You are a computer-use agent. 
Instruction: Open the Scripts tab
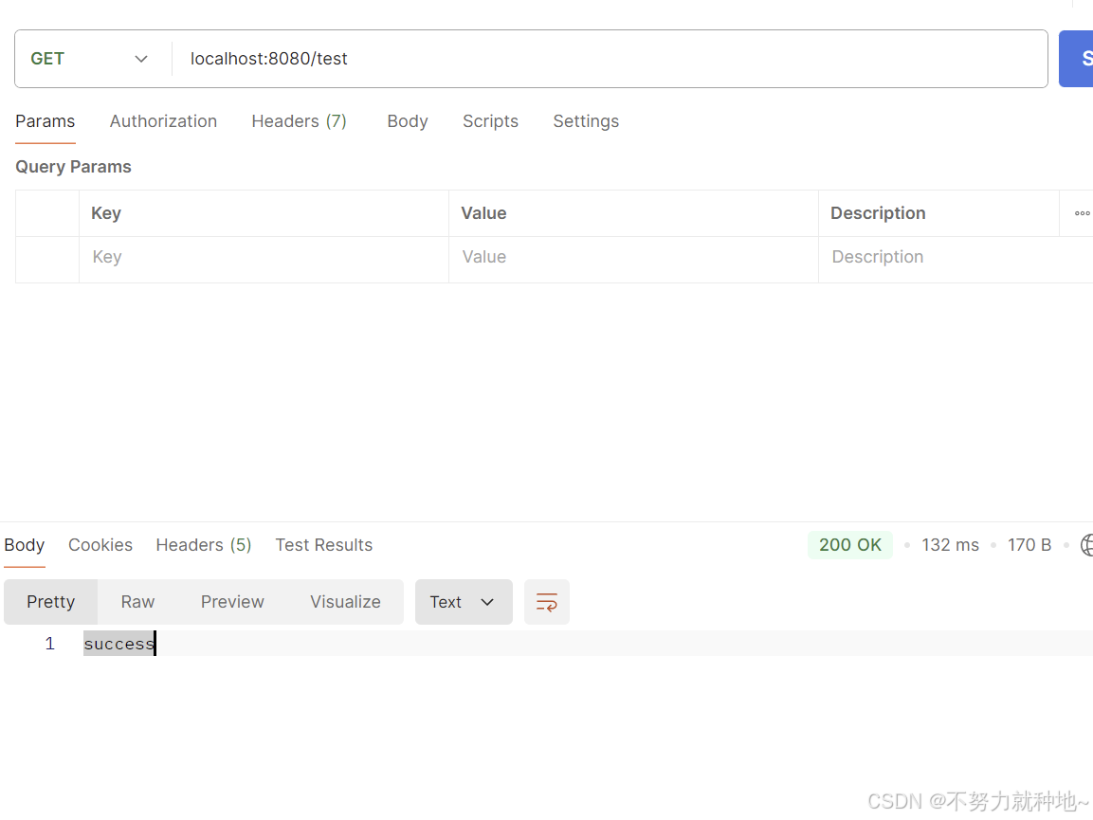click(490, 121)
